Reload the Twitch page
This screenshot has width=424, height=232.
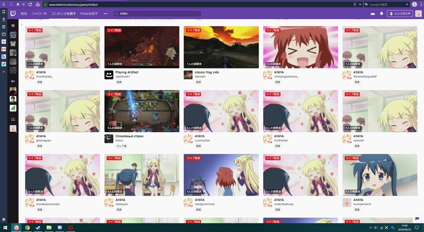pos(30,5)
